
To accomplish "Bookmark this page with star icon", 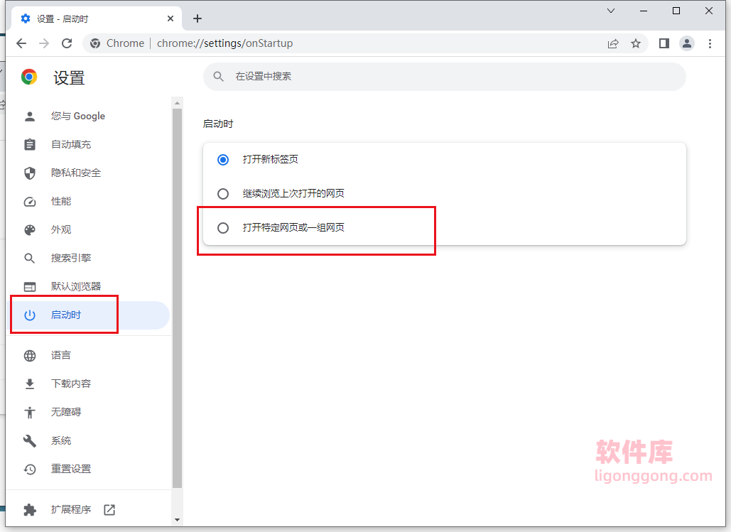I will [636, 43].
